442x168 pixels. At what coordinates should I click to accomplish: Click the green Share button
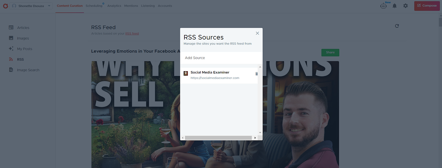pos(330,52)
